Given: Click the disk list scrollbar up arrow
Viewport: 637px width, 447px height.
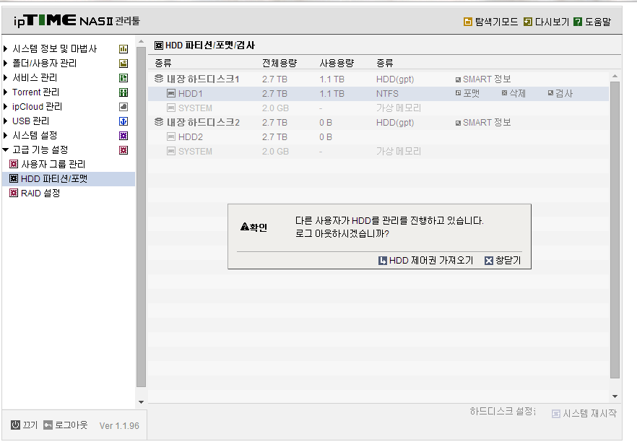Looking at the screenshot, I should point(615,76).
